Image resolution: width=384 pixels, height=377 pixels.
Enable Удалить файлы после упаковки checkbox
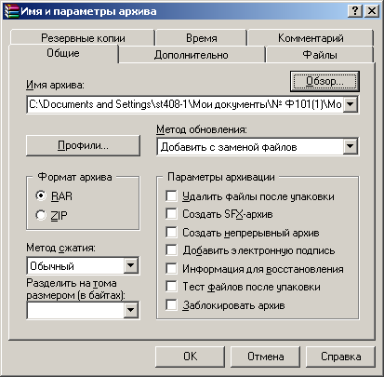tap(171, 196)
